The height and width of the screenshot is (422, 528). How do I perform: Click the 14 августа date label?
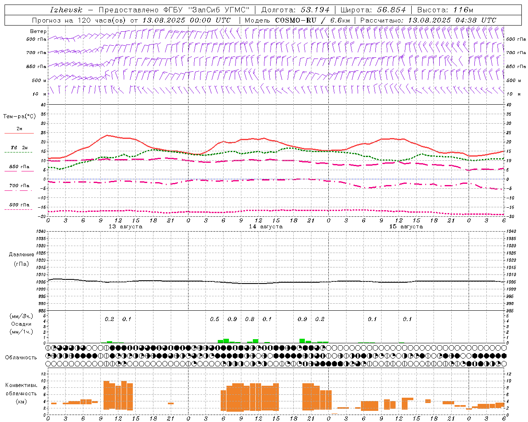(x=266, y=227)
